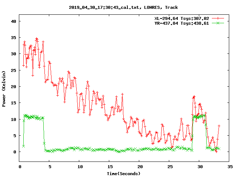This screenshot has width=237, height=177.
Task: Click y-axis tick label 40
Action: click(13, 21)
